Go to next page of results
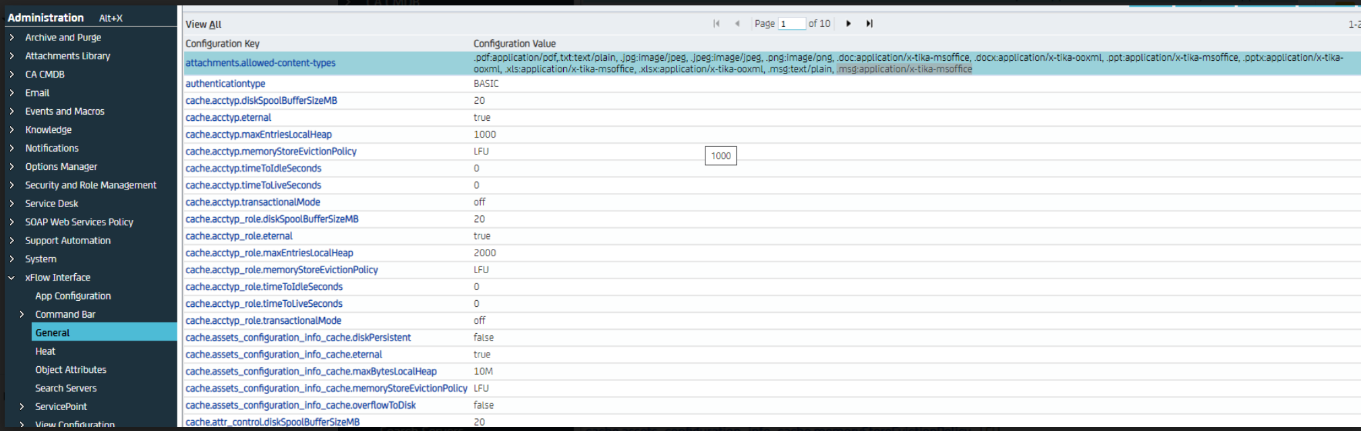The width and height of the screenshot is (1361, 431). coord(848,24)
